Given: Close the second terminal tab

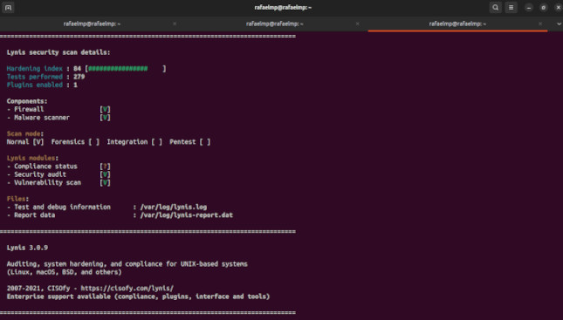Looking at the screenshot, I should [357, 24].
